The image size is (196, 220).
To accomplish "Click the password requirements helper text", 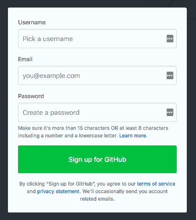I will (93, 132).
